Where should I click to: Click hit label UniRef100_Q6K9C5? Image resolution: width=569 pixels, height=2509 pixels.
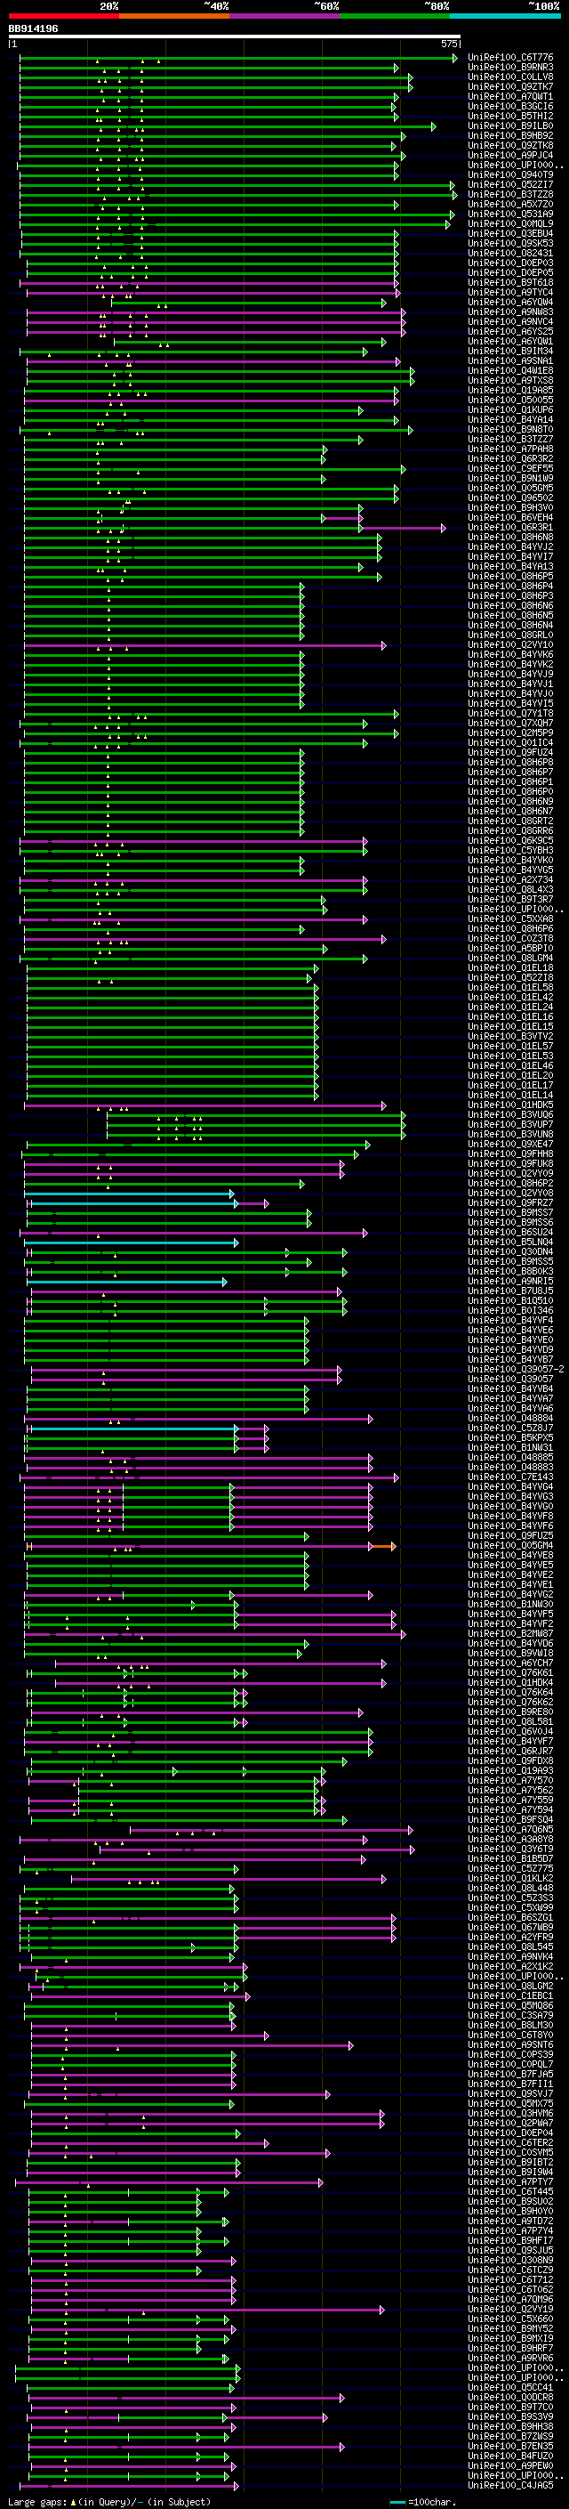coord(510,840)
